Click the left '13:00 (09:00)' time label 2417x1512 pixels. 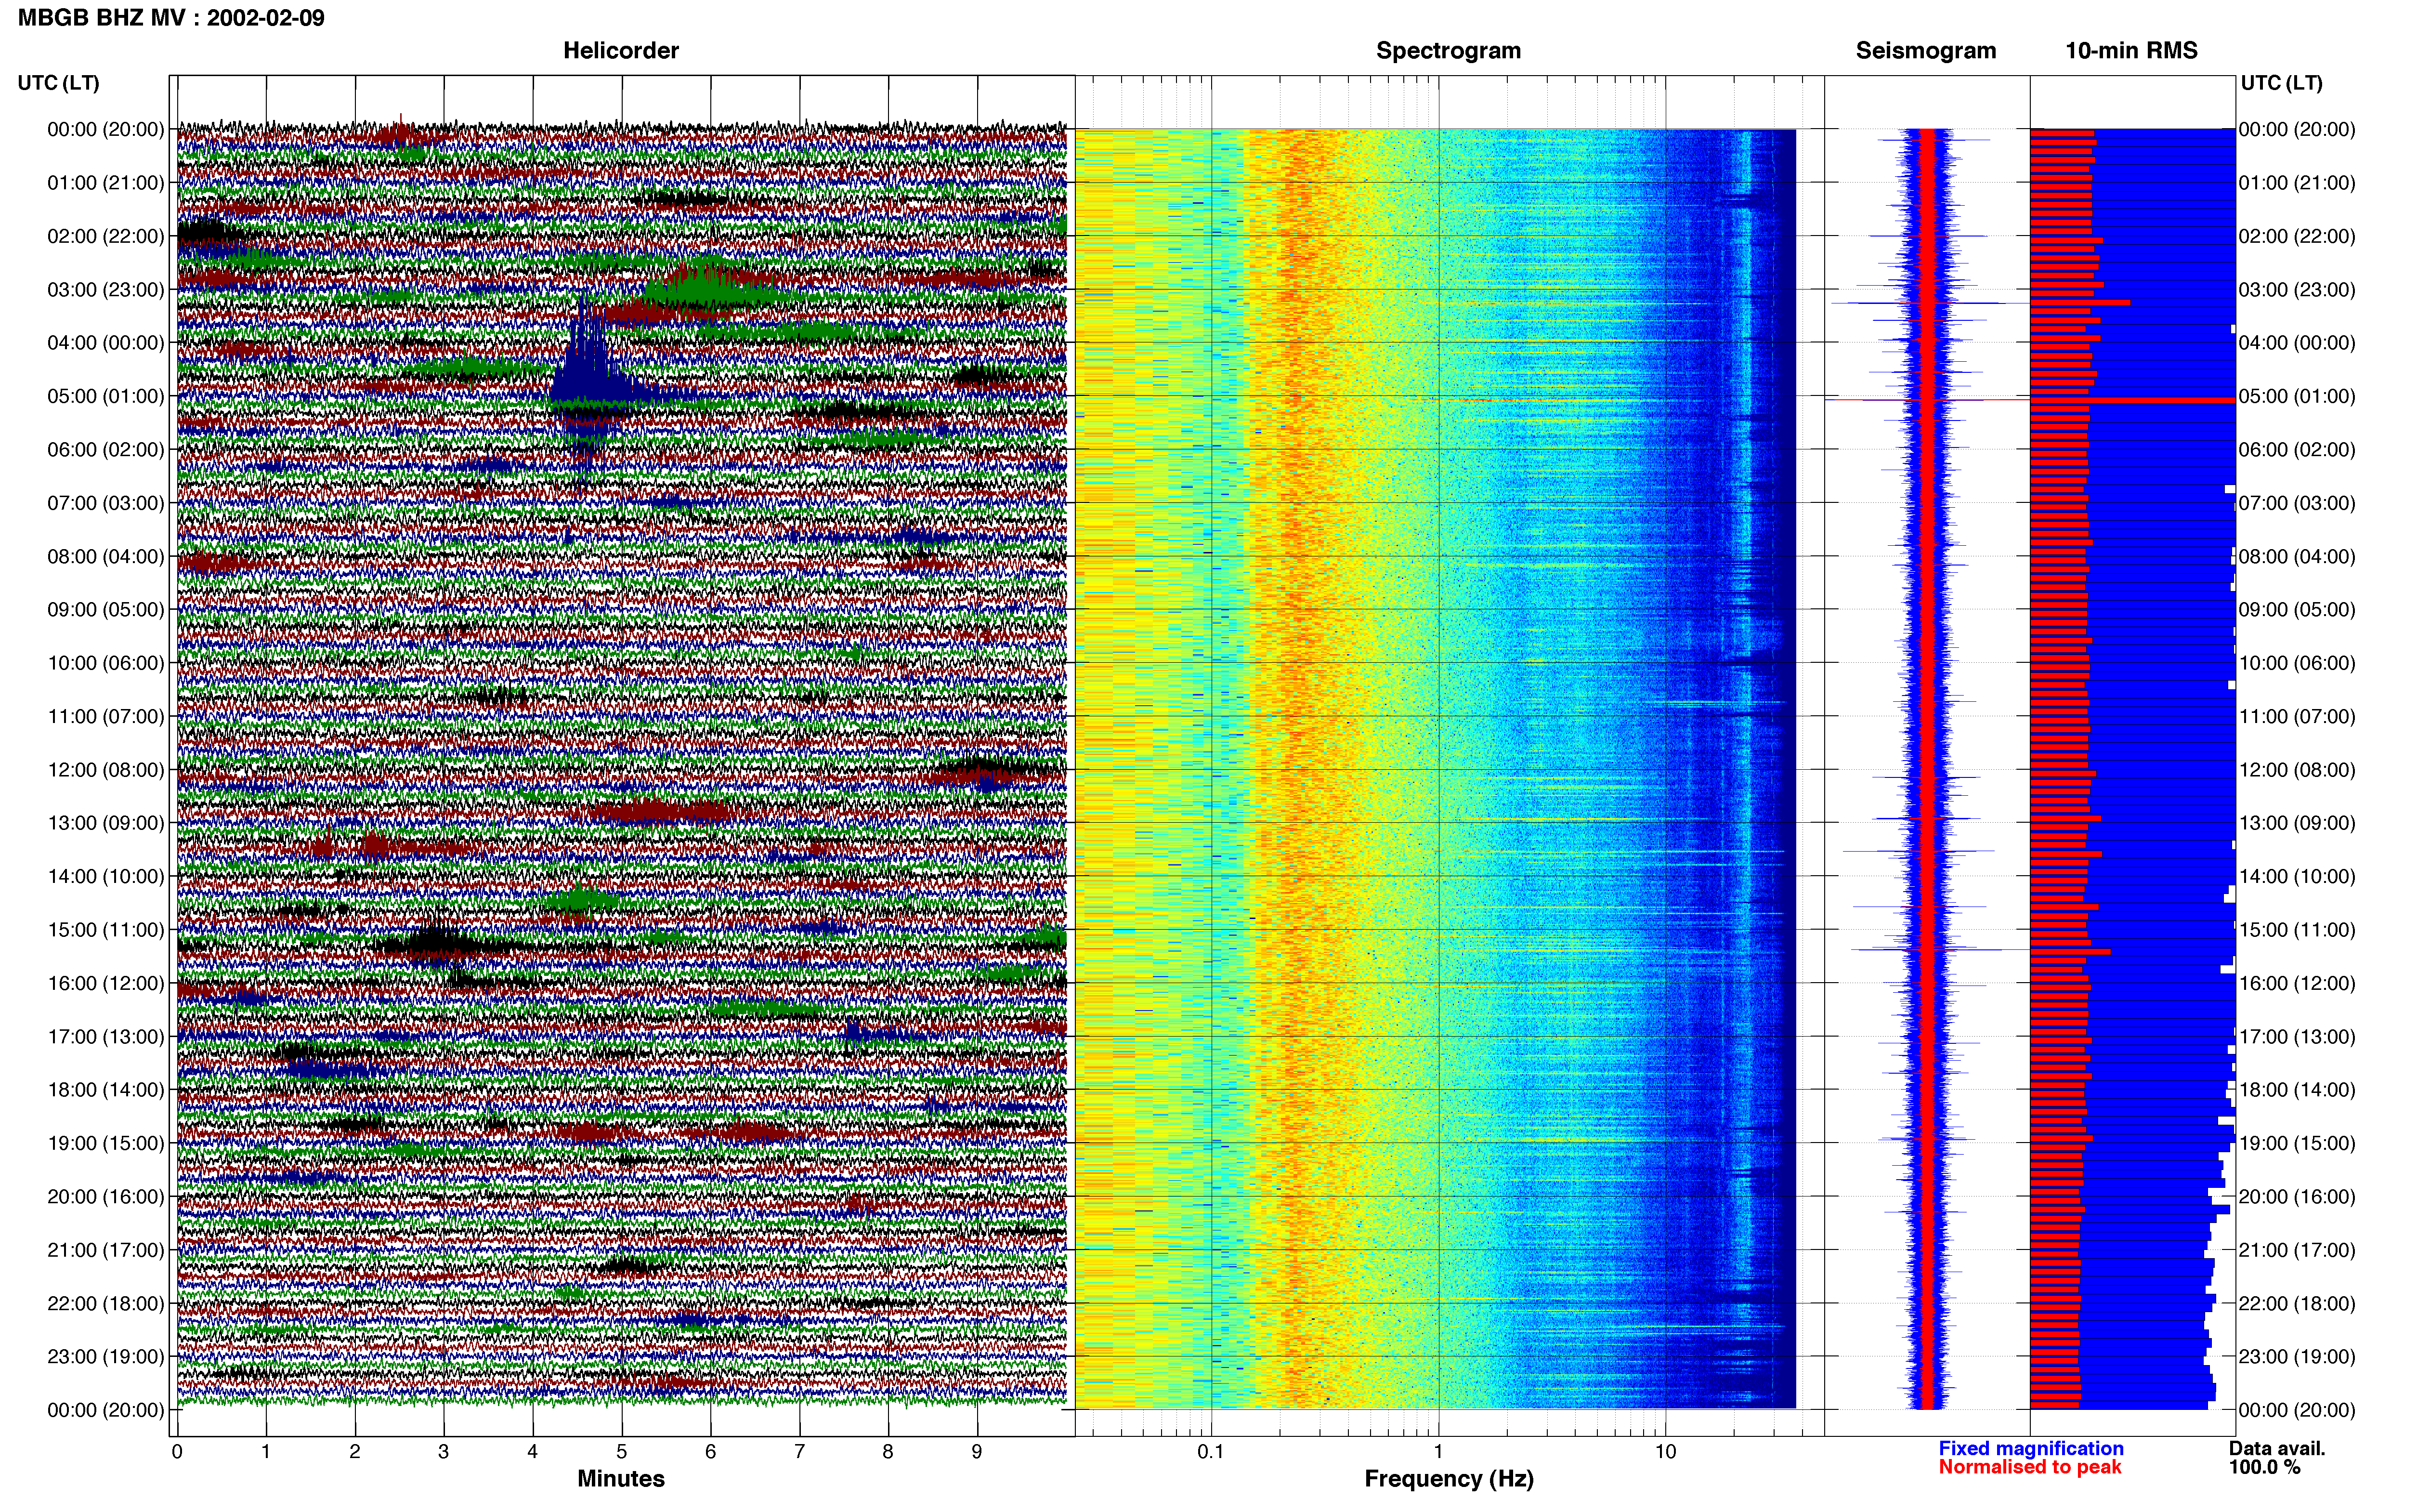(x=106, y=823)
